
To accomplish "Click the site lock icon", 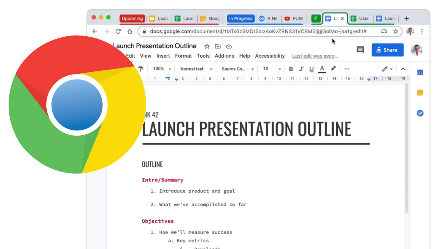I will point(144,31).
